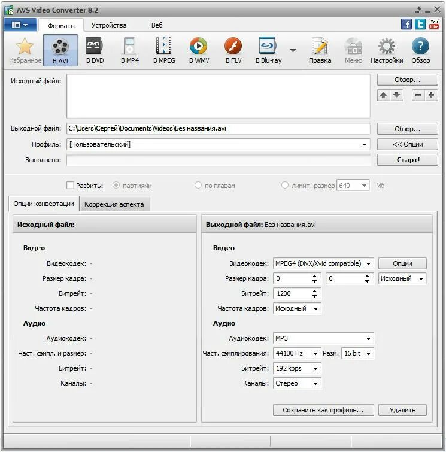Close the AVS Video Converter window

tap(438, 10)
